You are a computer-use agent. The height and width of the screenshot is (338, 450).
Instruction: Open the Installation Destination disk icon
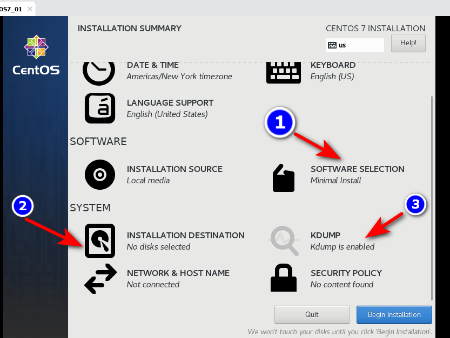(100, 241)
